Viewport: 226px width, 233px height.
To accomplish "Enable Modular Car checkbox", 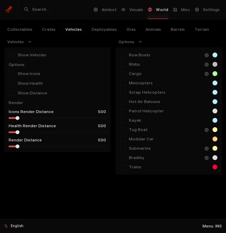I will click(x=123, y=139).
